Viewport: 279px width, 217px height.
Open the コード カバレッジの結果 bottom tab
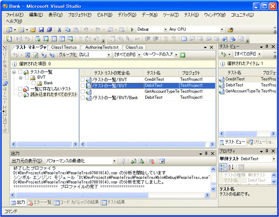pyautogui.click(x=77, y=203)
